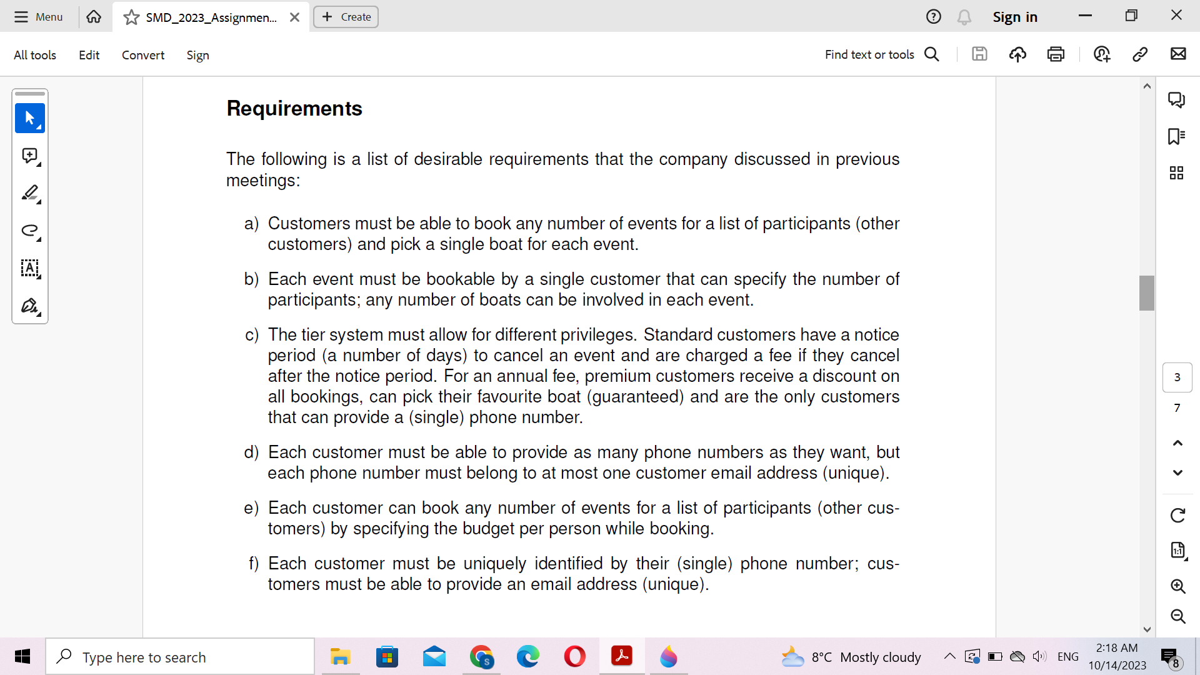Print the document via the printer icon
This screenshot has height=675, width=1200.
click(1056, 54)
